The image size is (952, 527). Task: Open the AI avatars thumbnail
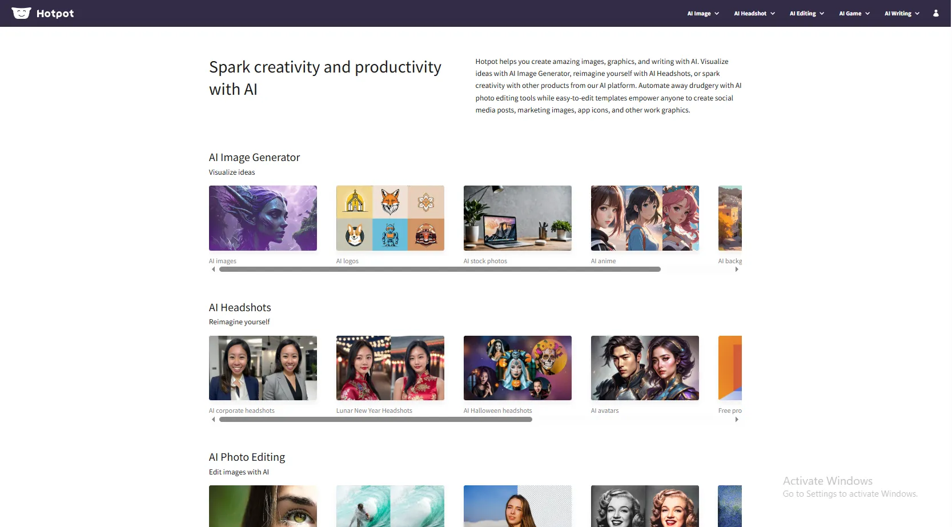645,368
